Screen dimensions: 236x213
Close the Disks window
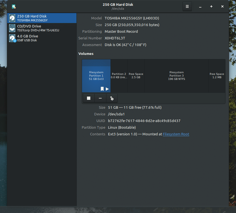(222, 6)
